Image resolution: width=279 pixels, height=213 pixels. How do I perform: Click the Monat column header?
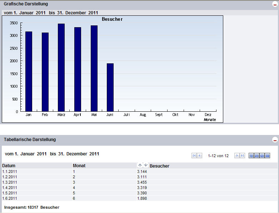pos(79,166)
